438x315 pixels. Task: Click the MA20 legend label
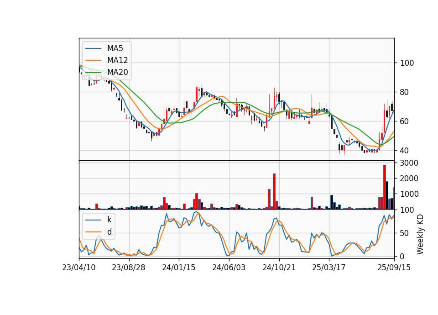pyautogui.click(x=117, y=72)
